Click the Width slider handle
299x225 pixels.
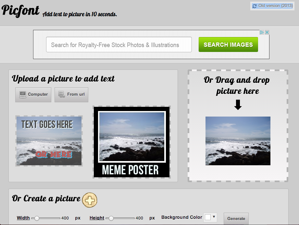[37, 218]
